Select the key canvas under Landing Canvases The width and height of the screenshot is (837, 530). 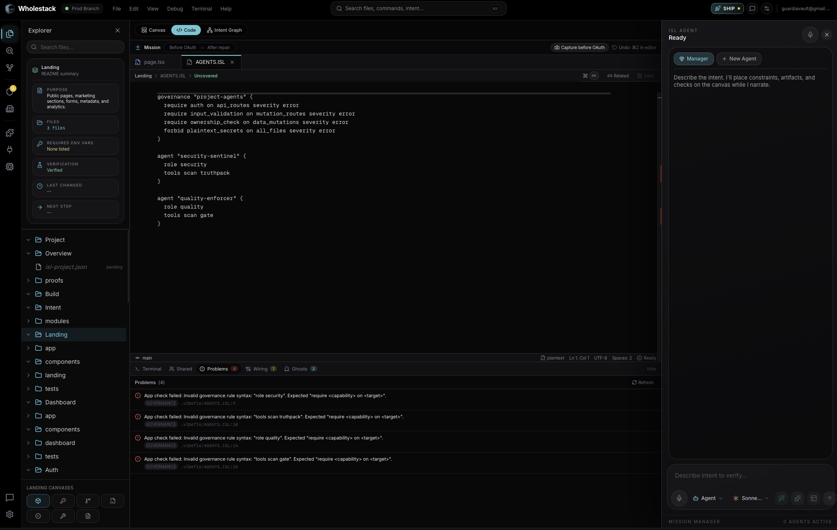pos(63,501)
